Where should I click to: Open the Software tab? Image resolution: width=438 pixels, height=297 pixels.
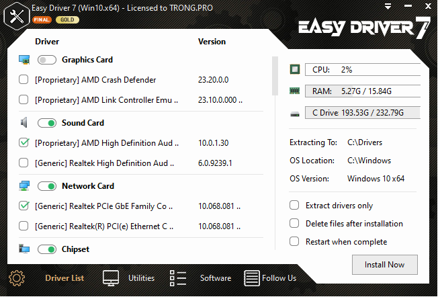tap(216, 278)
